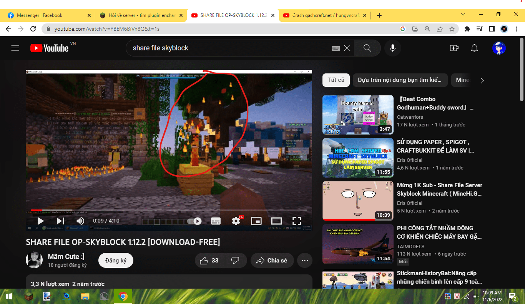This screenshot has height=304, width=525.
Task: Open the Windows Start menu
Action: point(9,296)
